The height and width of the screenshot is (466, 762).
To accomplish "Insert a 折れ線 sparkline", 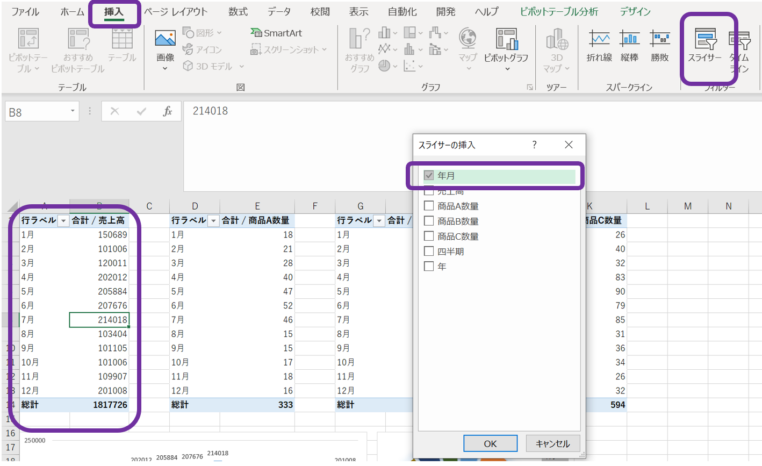I will pyautogui.click(x=599, y=46).
